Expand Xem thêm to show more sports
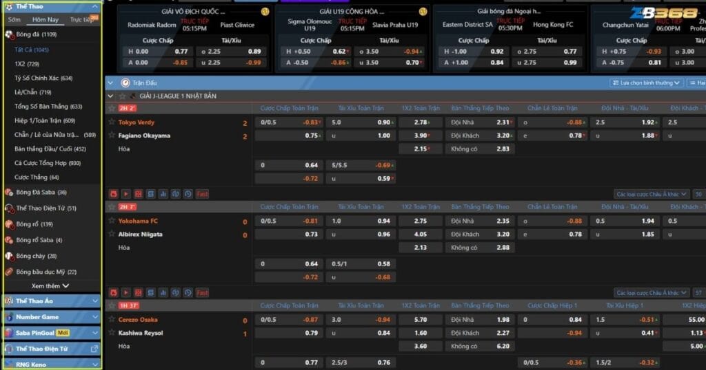The height and width of the screenshot is (370, 706). [x=50, y=285]
